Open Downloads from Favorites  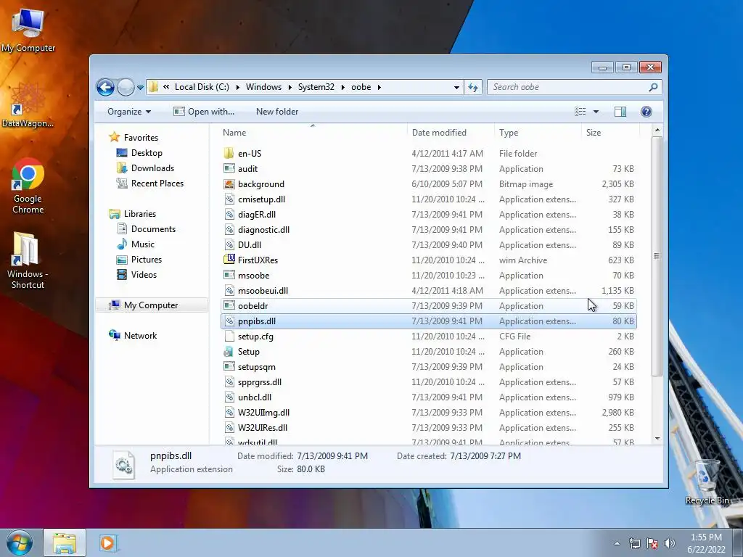click(152, 168)
